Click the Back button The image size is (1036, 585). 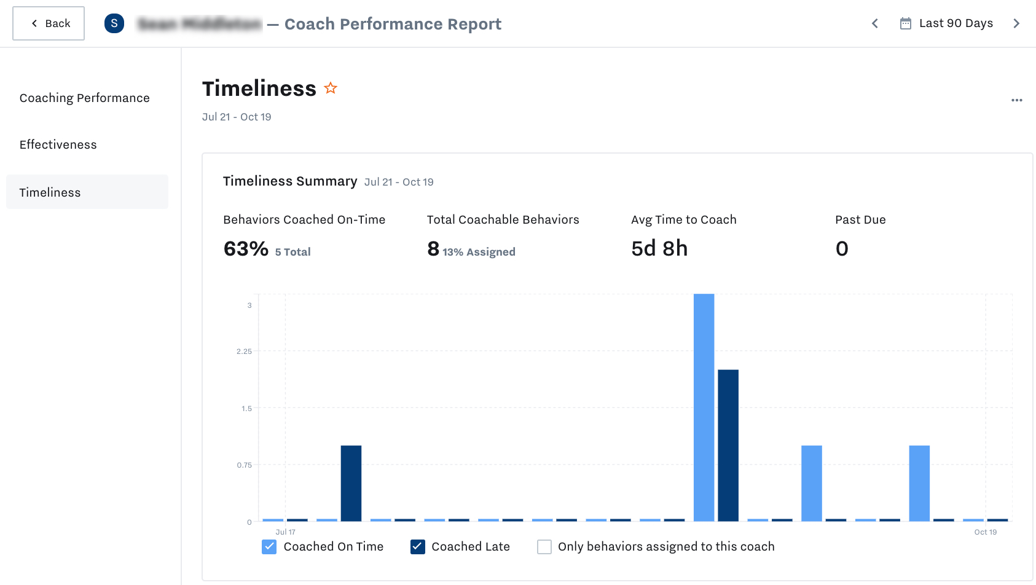tap(49, 23)
